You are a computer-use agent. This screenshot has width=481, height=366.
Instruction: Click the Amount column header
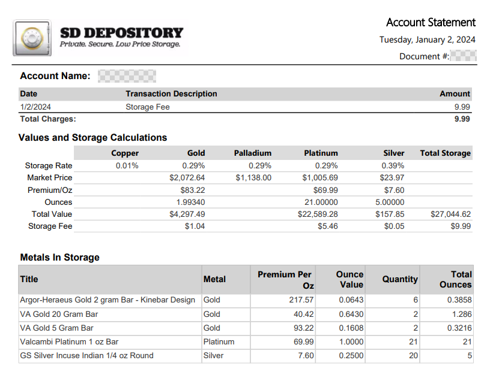click(x=455, y=94)
